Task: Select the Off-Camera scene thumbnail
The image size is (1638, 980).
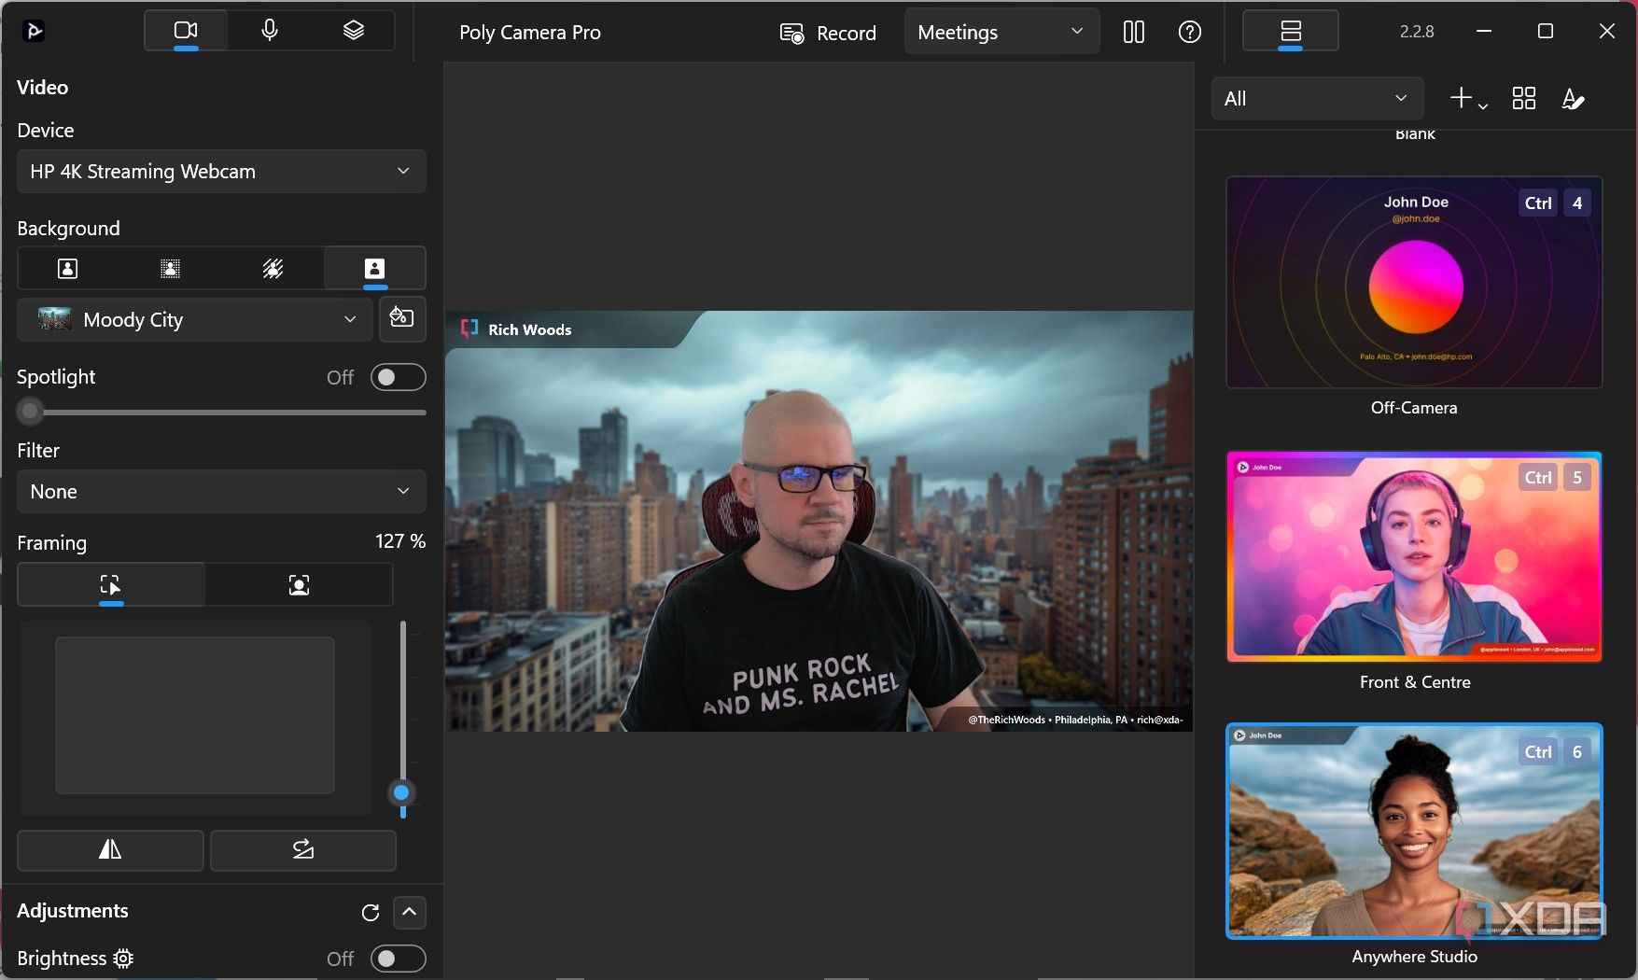Action: pyautogui.click(x=1414, y=282)
